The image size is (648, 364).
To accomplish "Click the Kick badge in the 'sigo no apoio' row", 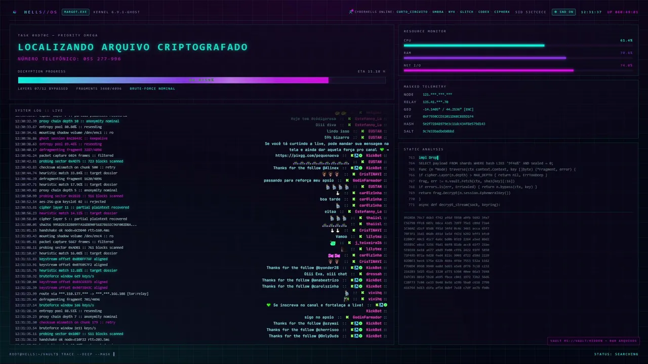I will pyautogui.click(x=347, y=317).
